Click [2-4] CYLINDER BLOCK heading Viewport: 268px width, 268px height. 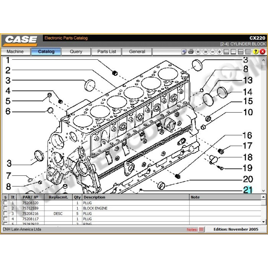pyautogui.click(x=243, y=44)
